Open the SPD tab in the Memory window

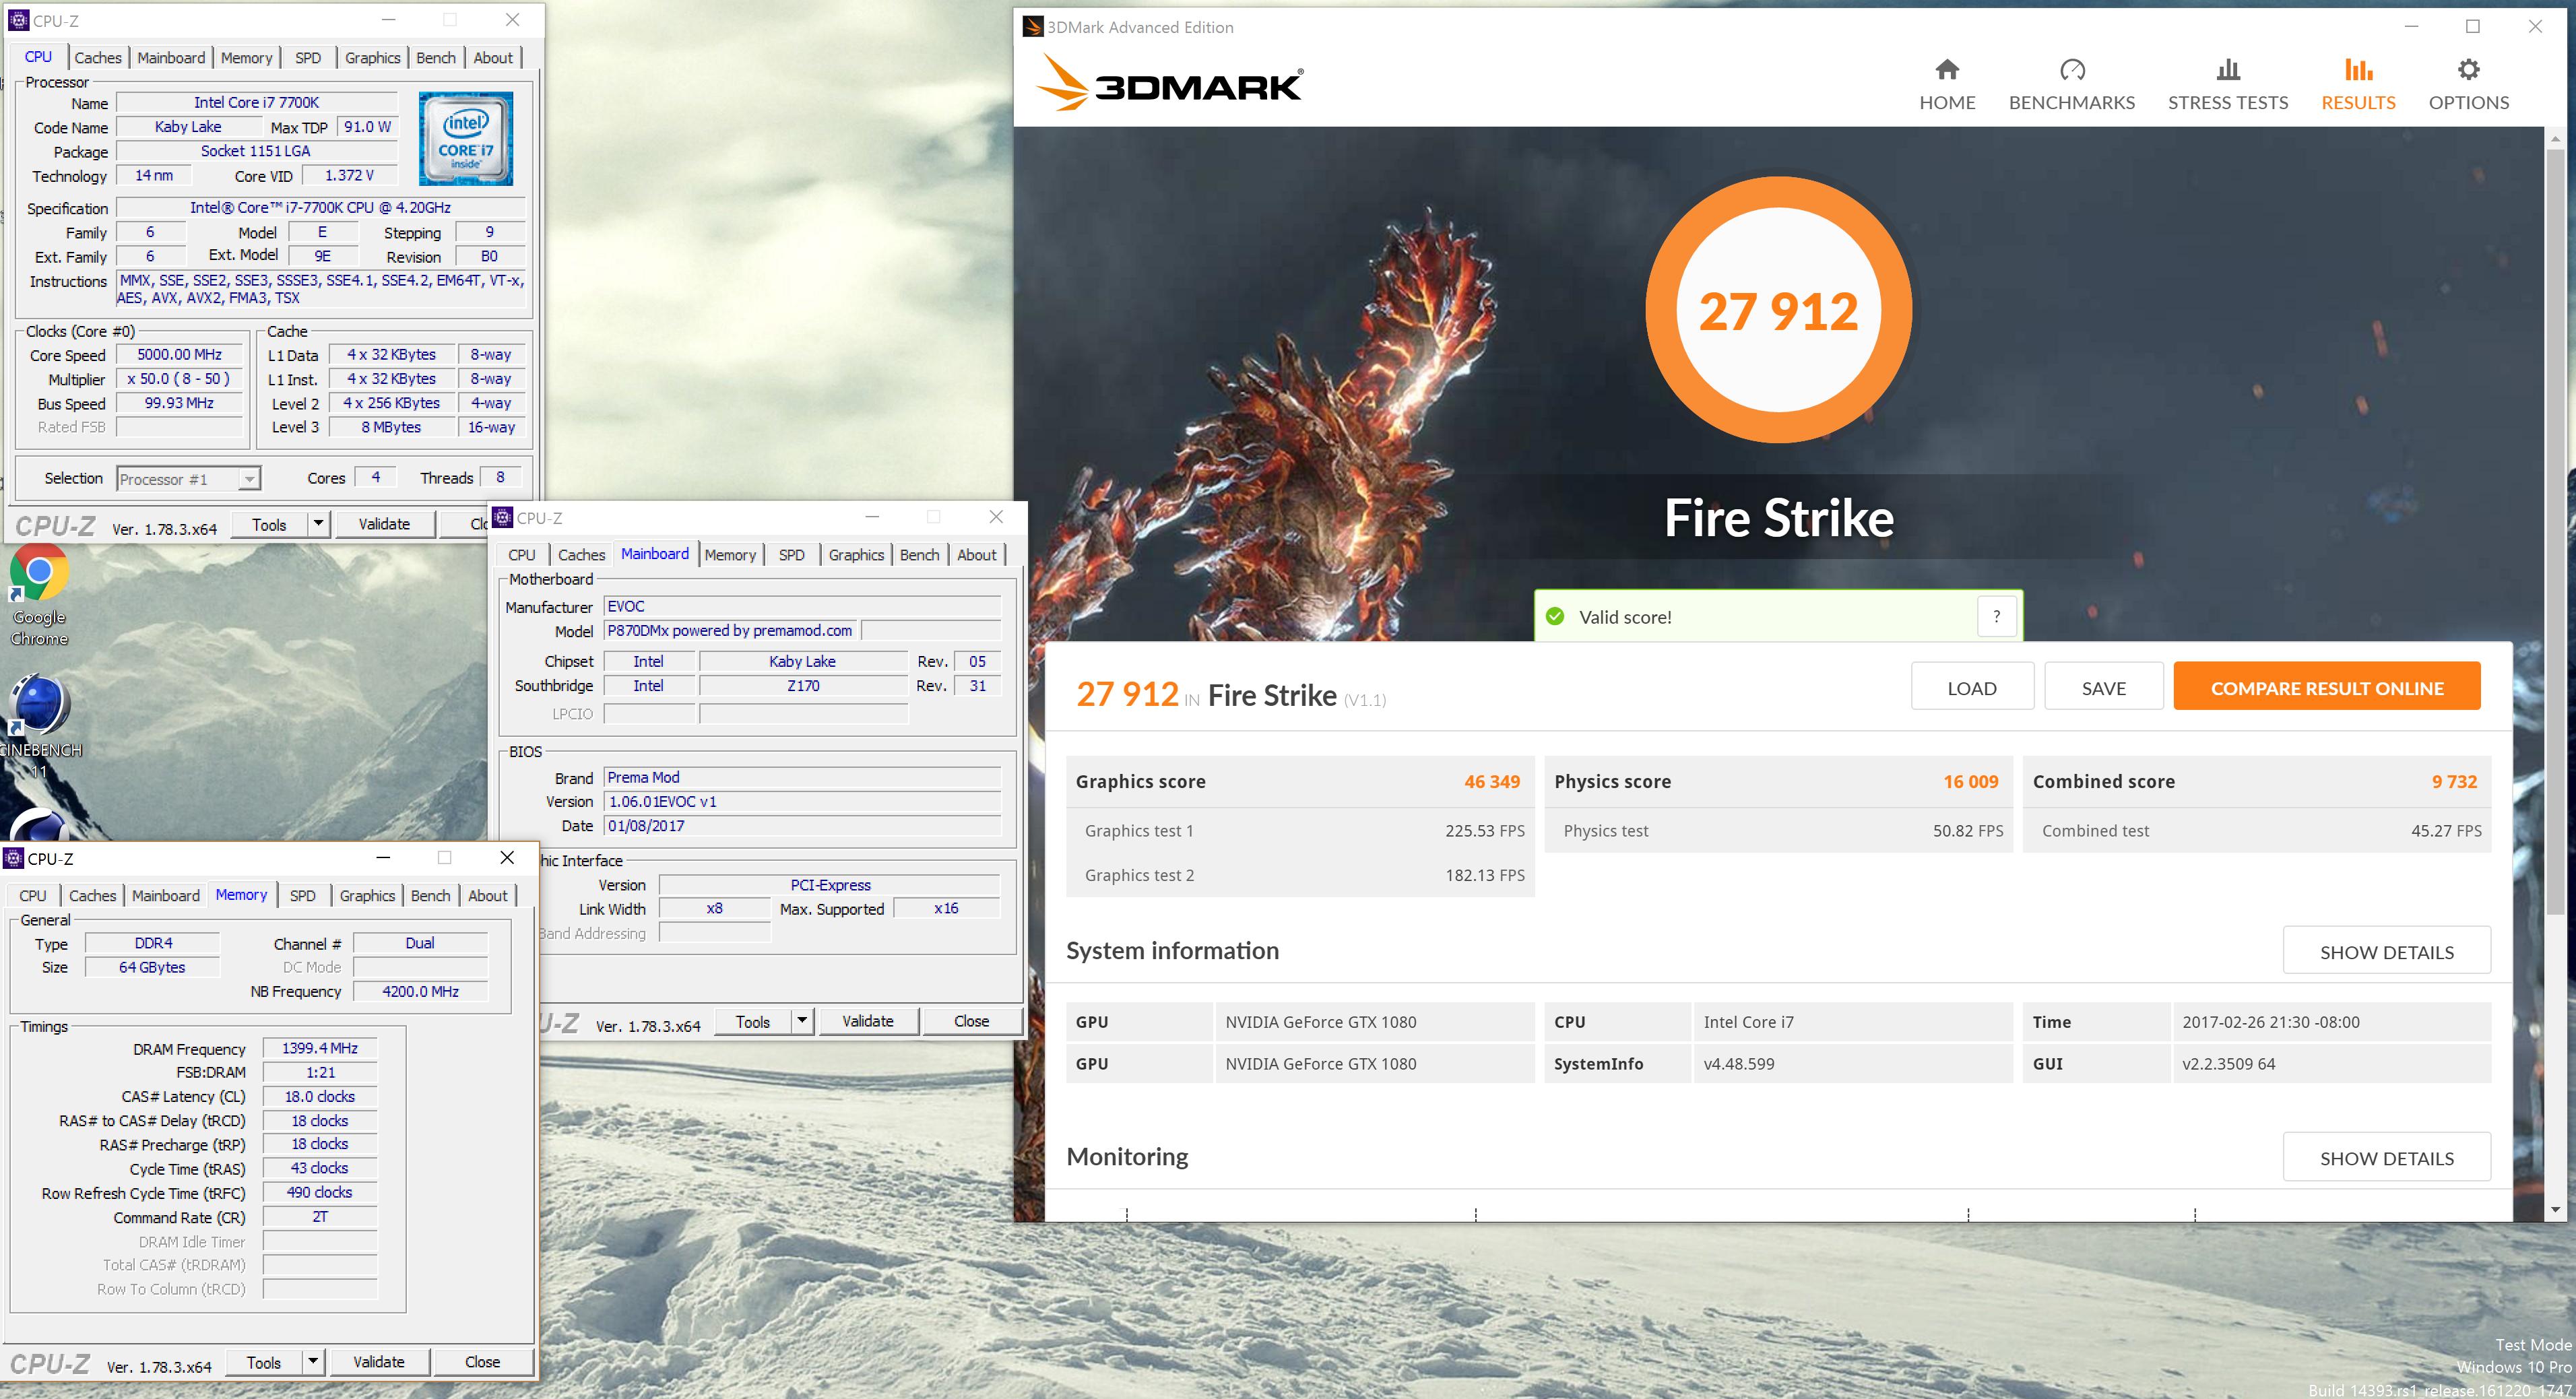[302, 896]
